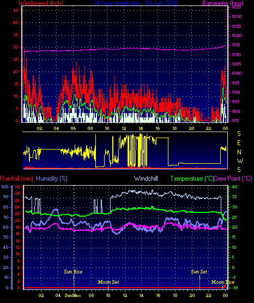
Task: Click the 1015 value on barometer axis
Action: [x=236, y=45]
